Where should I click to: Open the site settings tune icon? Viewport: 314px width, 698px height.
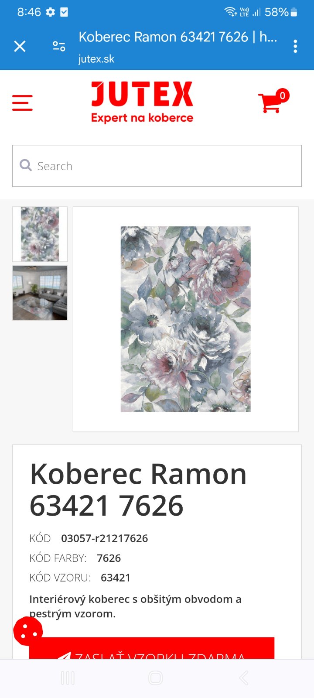coord(59,46)
